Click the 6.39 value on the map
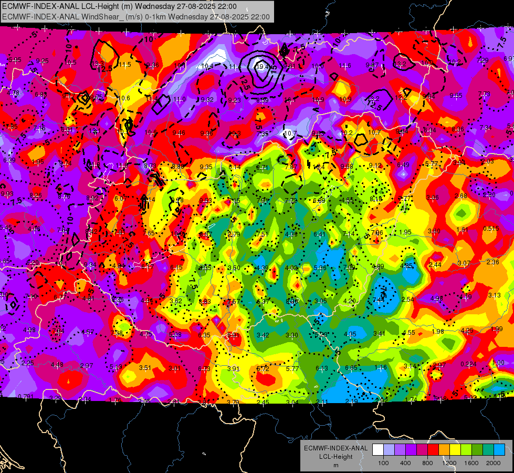 pyautogui.click(x=9, y=160)
